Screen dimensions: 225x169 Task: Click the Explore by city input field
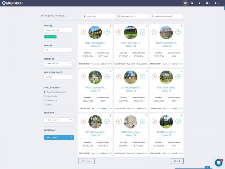pos(58,30)
